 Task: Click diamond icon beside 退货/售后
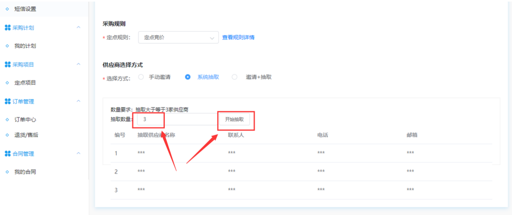[7, 135]
